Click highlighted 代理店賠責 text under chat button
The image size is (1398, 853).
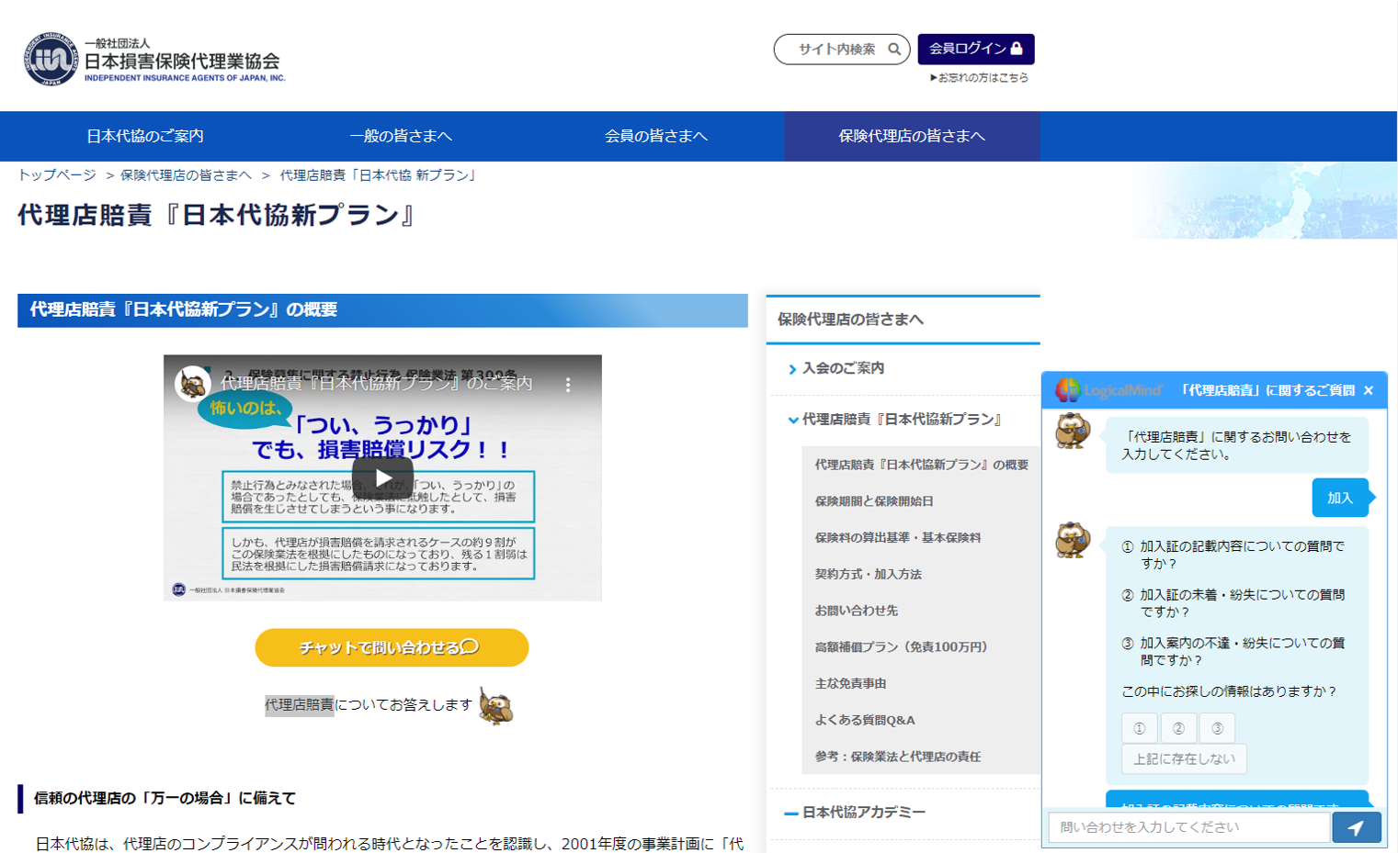coord(300,705)
